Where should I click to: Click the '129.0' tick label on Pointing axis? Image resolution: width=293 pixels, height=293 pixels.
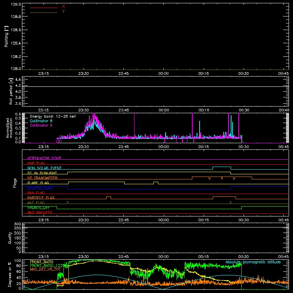(16, 4)
